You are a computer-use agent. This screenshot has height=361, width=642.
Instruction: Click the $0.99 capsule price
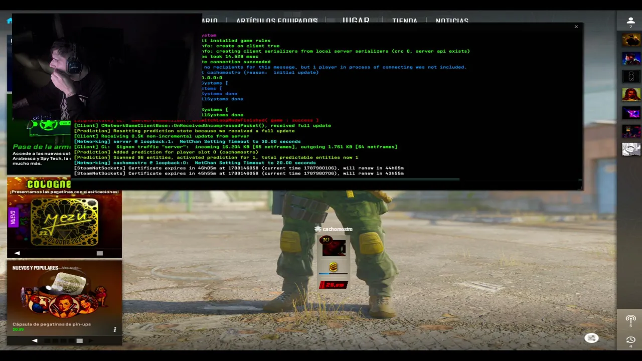pos(18,329)
